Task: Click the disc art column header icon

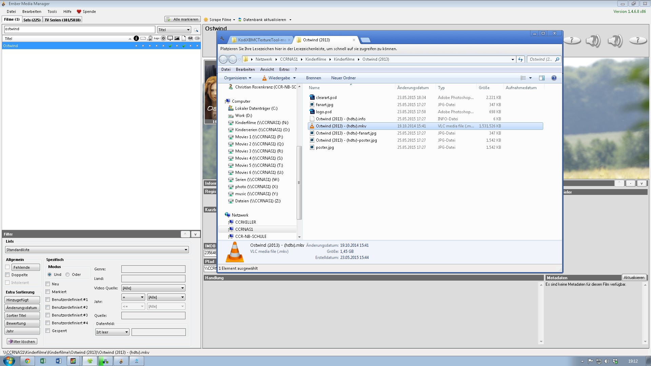Action: (x=163, y=38)
